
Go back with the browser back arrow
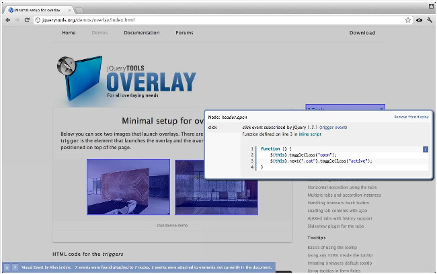coord(8,20)
